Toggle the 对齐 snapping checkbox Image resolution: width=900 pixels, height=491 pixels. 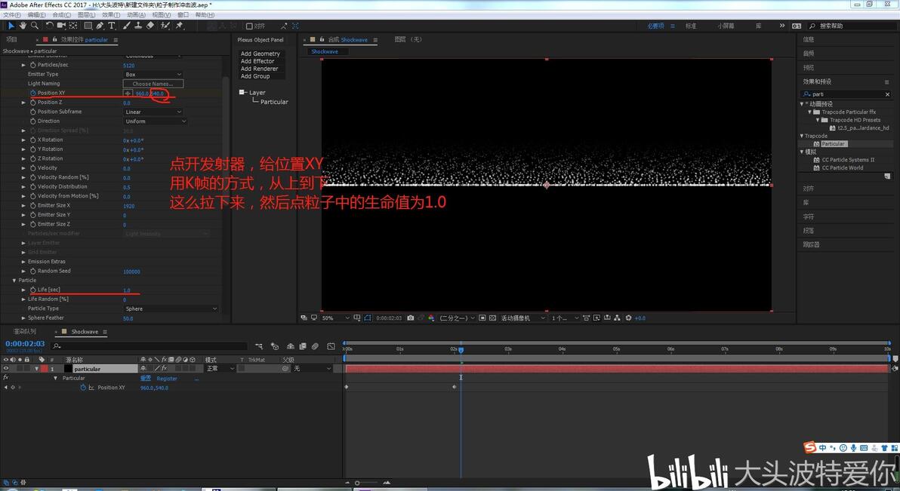click(249, 26)
